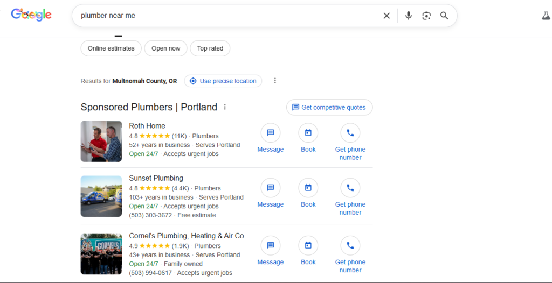Message Roth Home

click(271, 132)
